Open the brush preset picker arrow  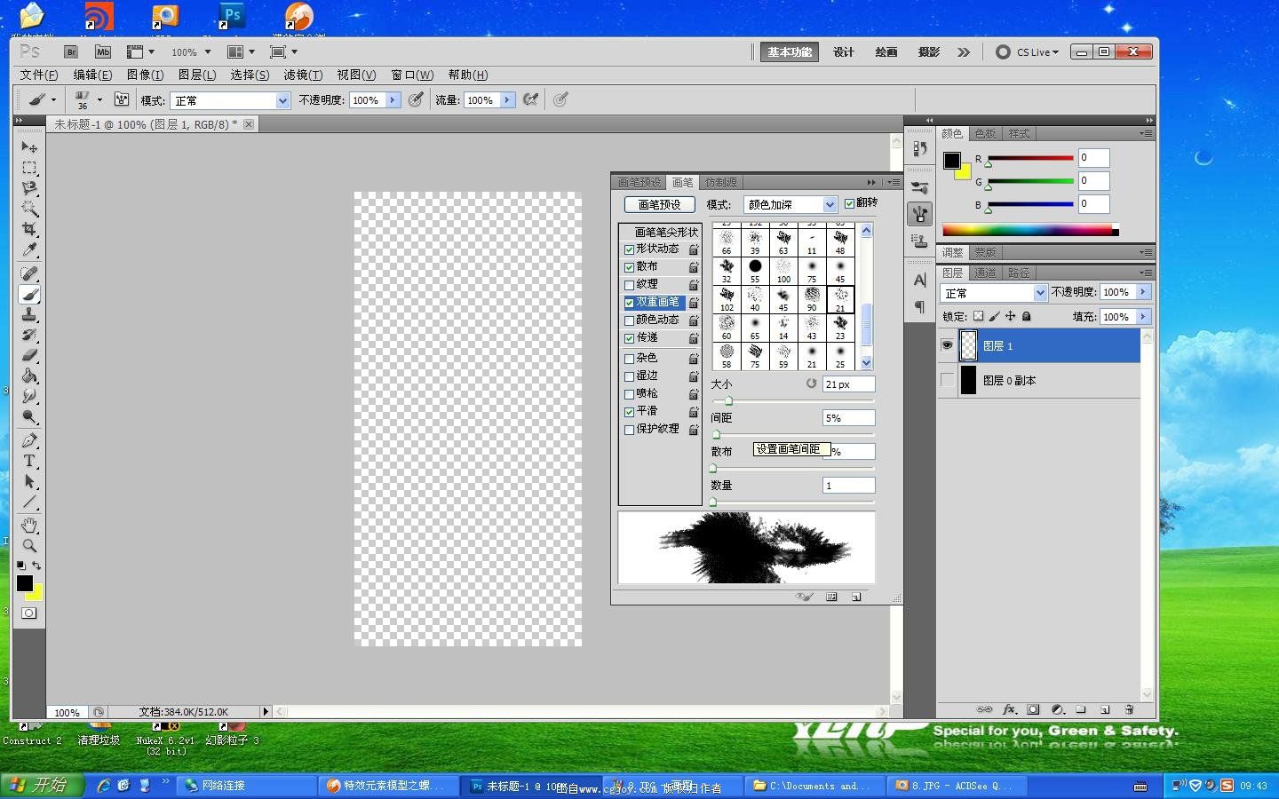click(99, 99)
